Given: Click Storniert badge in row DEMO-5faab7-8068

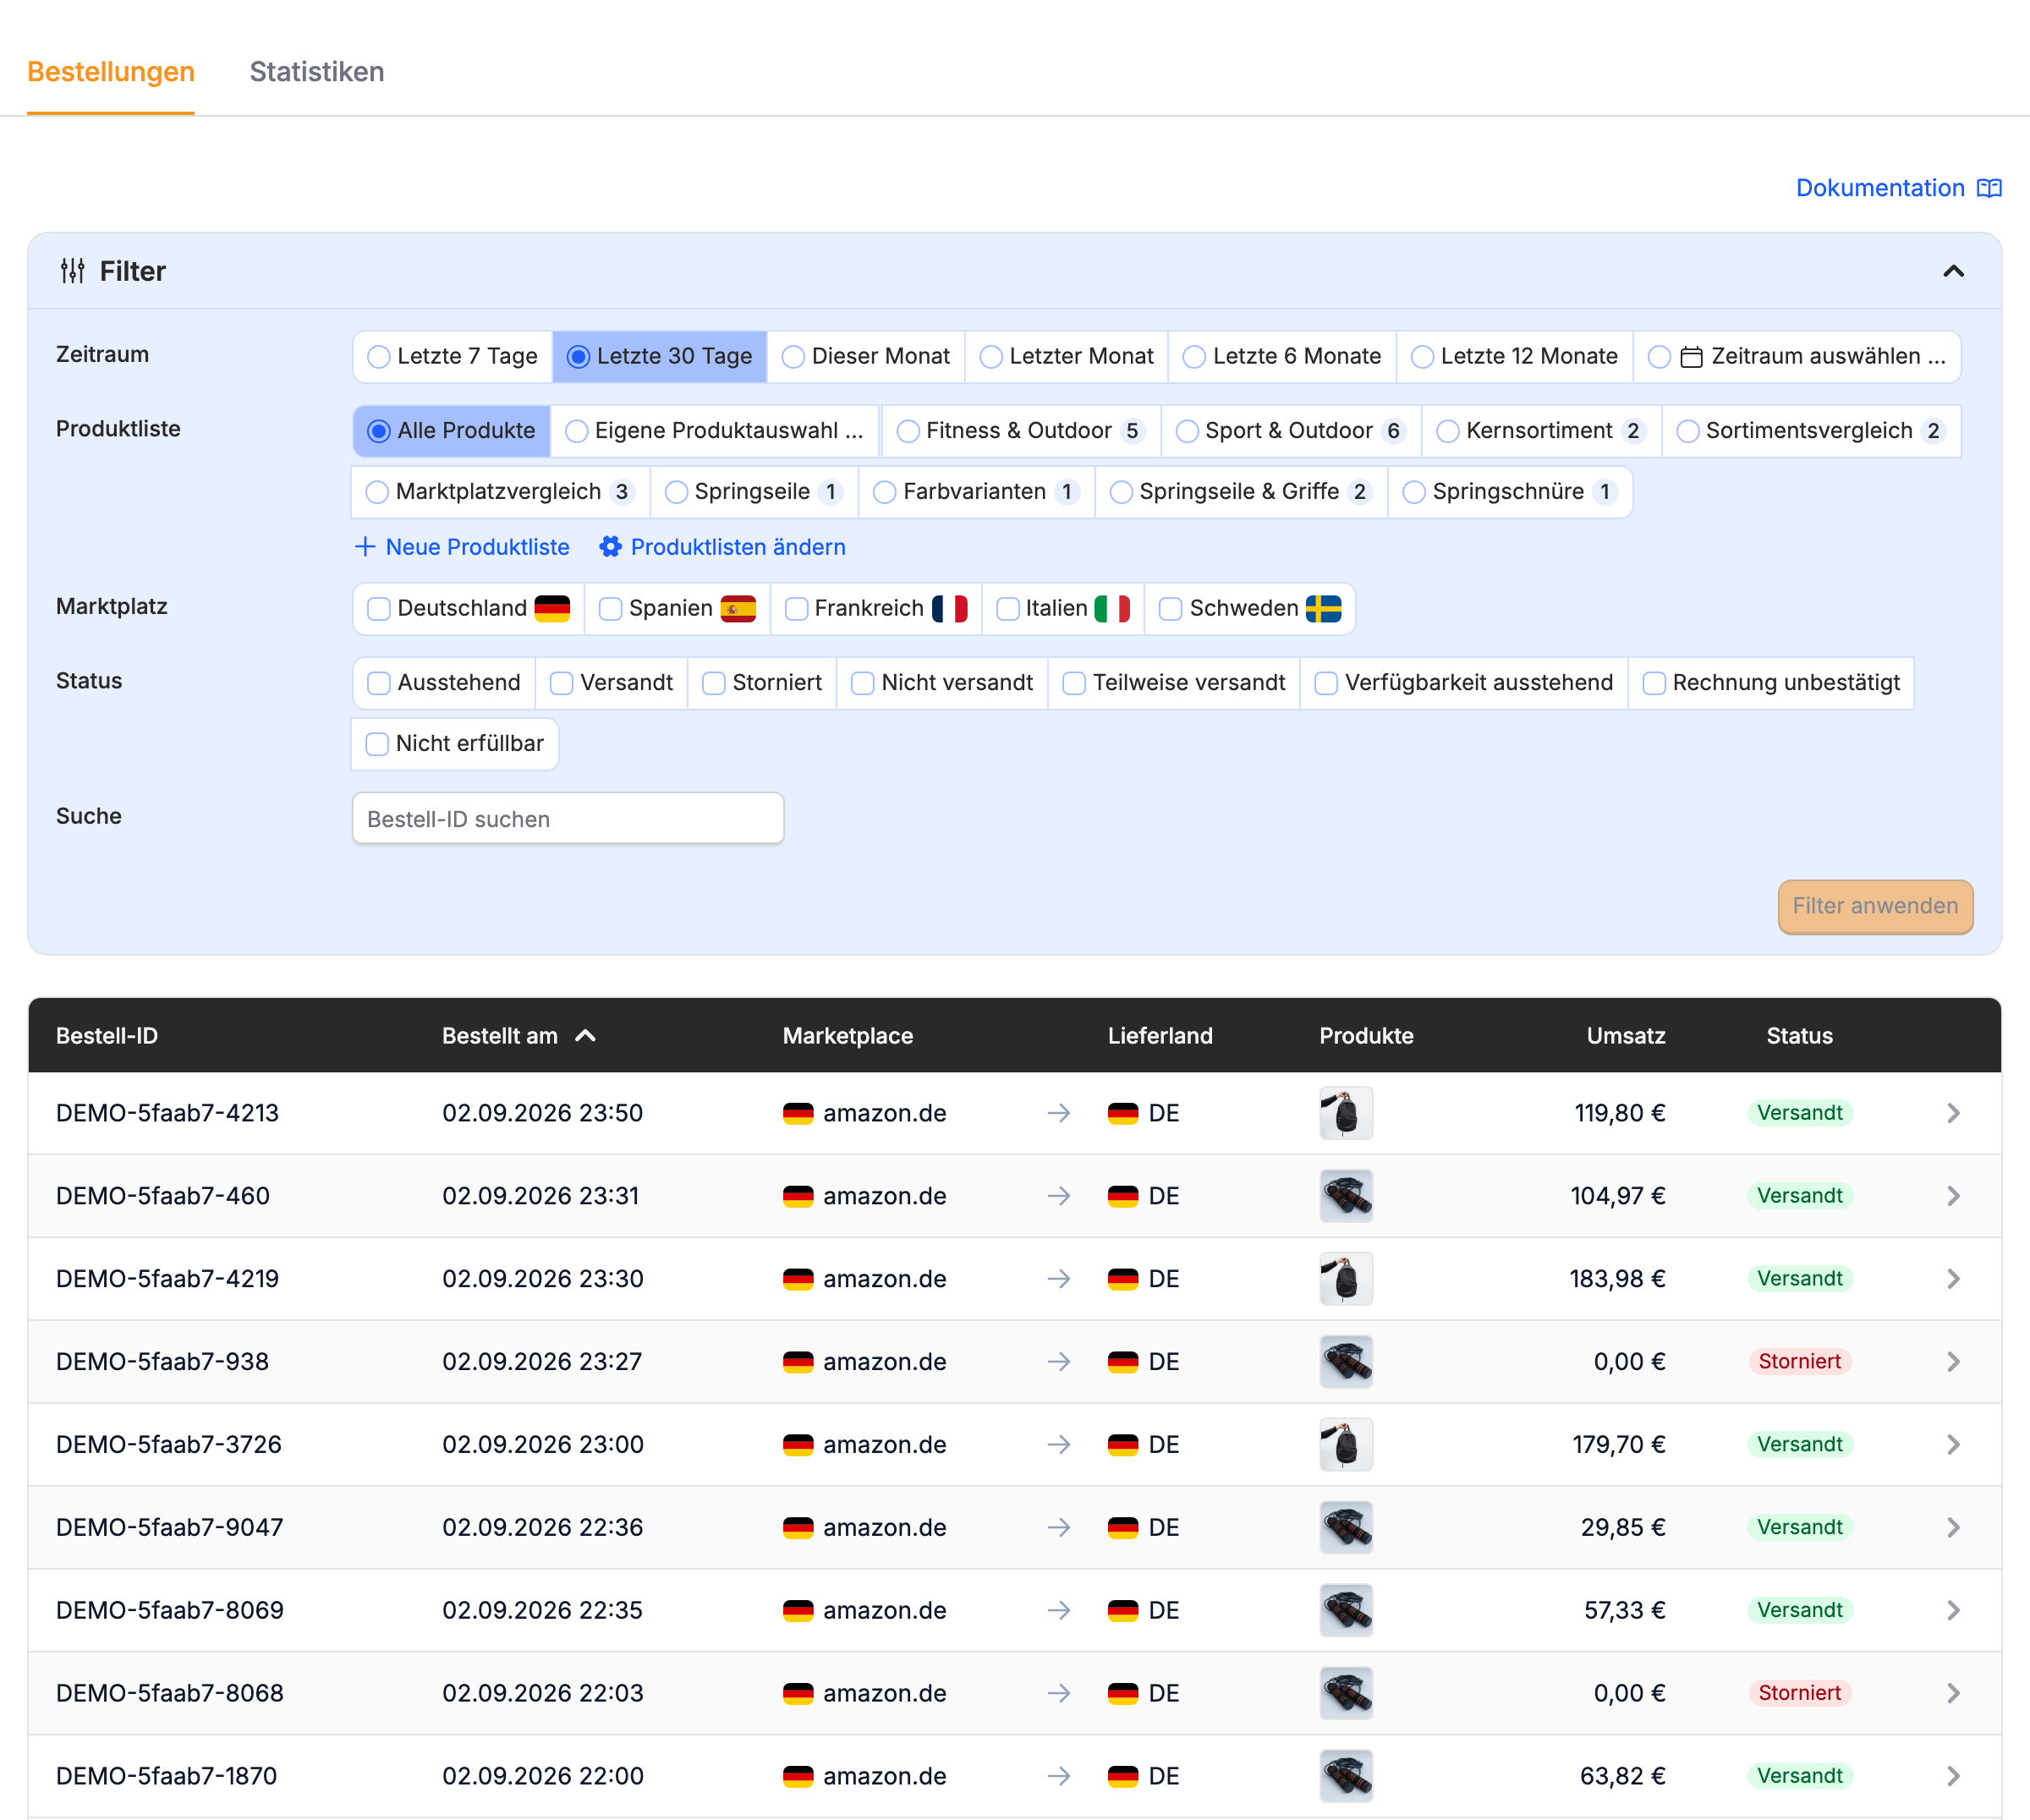Looking at the screenshot, I should coord(1800,1693).
